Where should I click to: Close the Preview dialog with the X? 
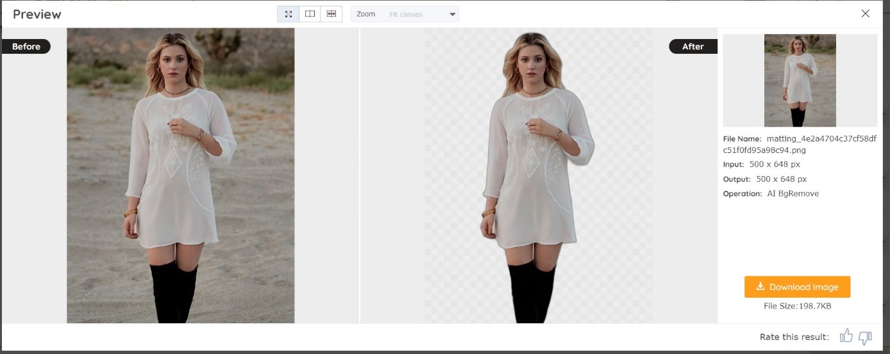866,13
